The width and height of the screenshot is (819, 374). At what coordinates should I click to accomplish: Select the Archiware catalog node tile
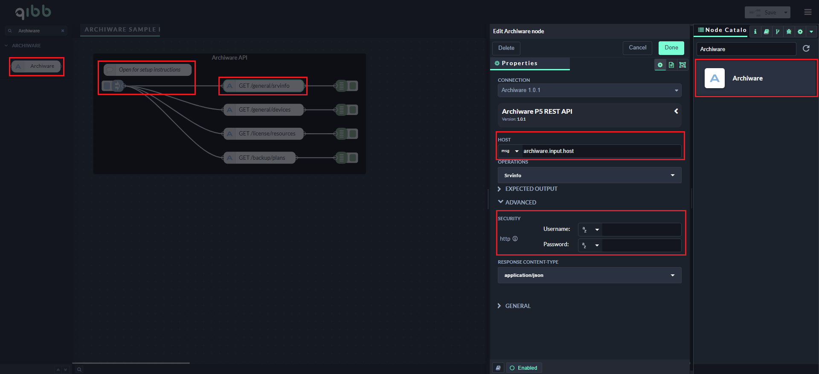click(x=756, y=78)
